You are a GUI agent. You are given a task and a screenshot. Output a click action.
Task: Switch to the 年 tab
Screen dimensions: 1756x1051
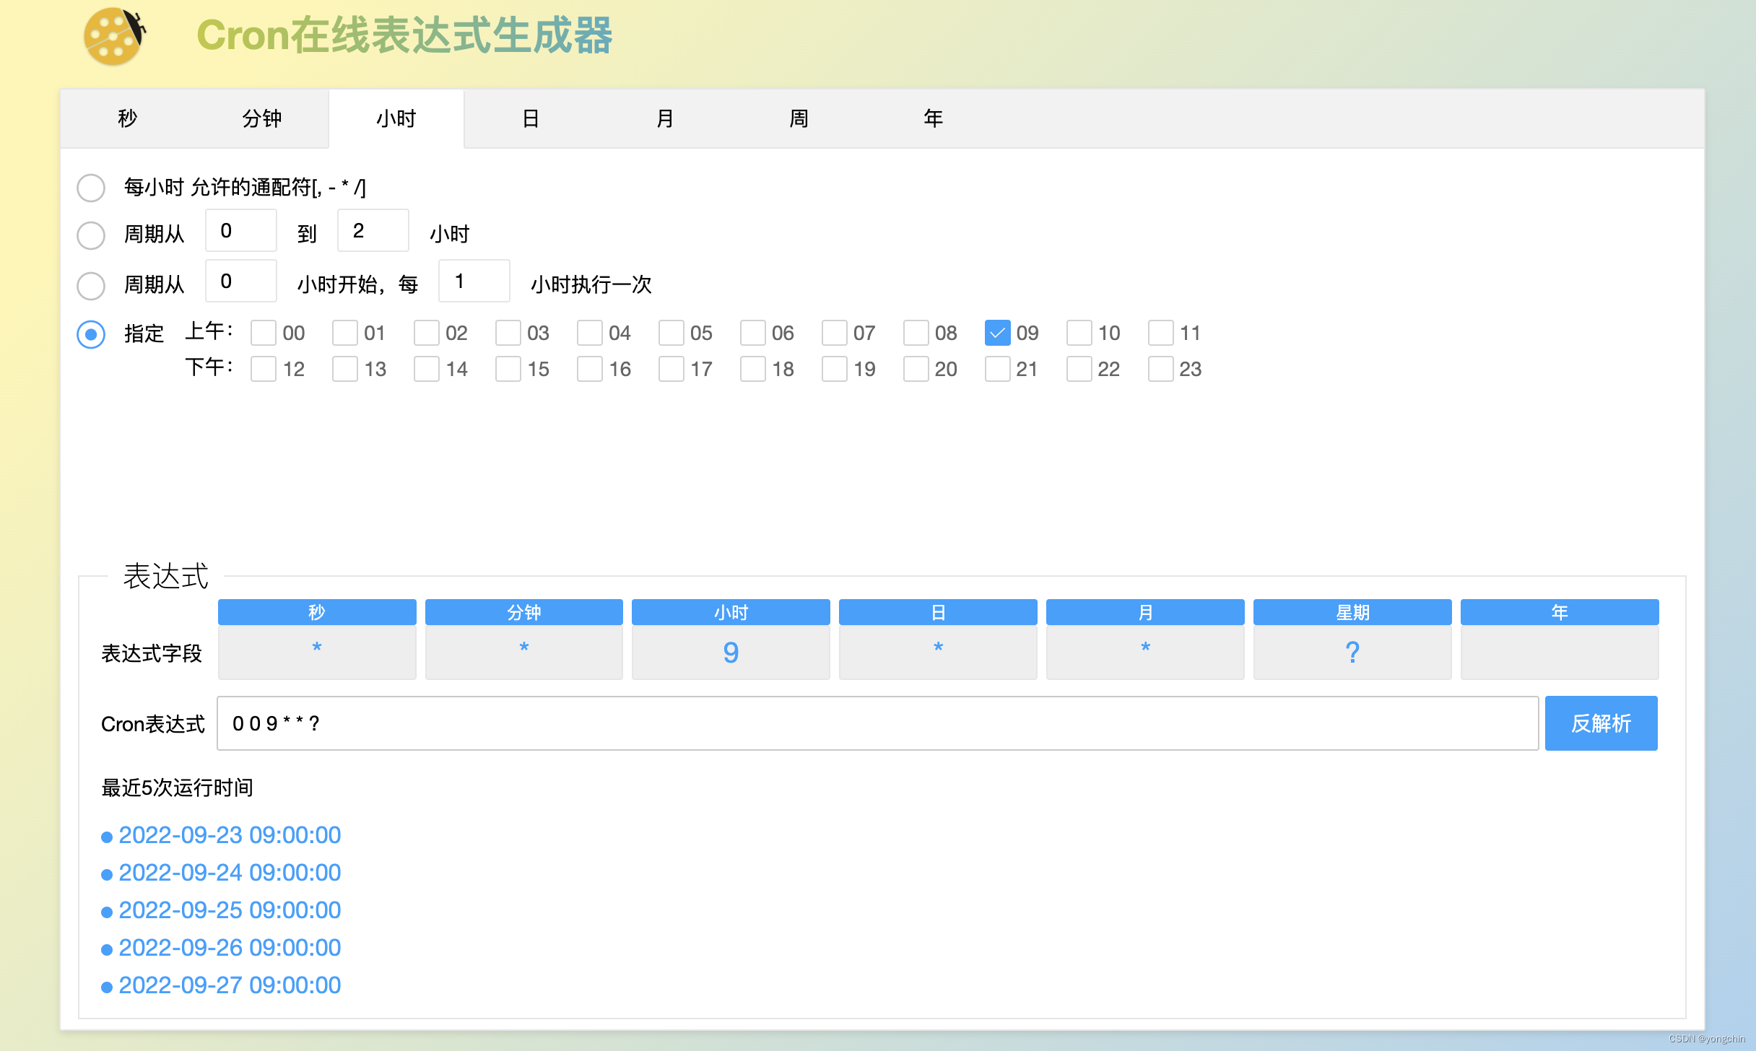933,118
